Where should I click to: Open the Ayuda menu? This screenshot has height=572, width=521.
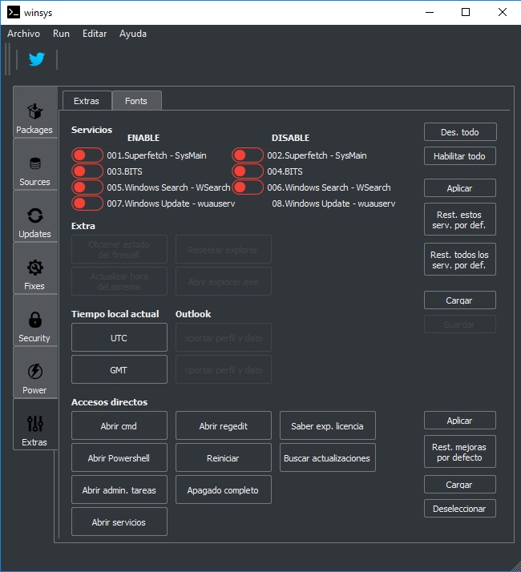[x=133, y=34]
